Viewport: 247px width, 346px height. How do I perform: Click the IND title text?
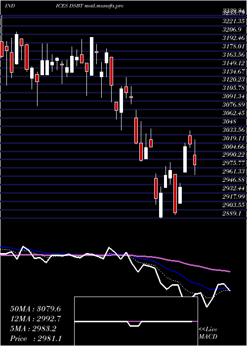10,6
